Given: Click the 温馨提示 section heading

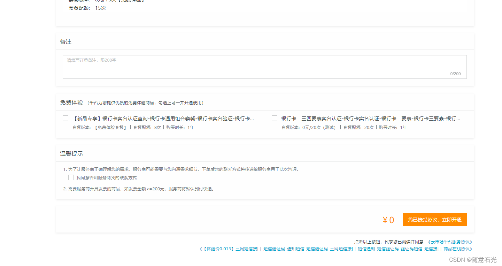Looking at the screenshot, I should (71, 154).
